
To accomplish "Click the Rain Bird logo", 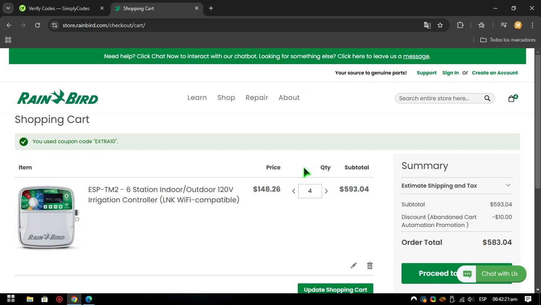I will 58,97.
